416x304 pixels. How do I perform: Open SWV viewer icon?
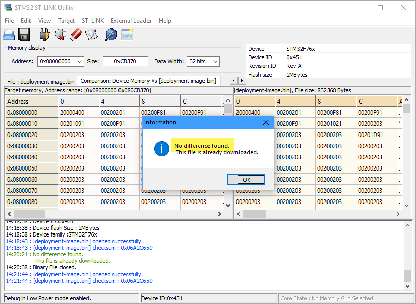[127, 35]
